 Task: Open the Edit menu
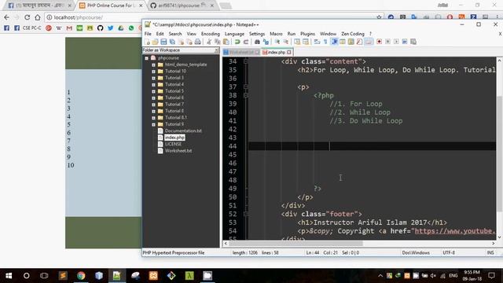pyautogui.click(x=160, y=34)
